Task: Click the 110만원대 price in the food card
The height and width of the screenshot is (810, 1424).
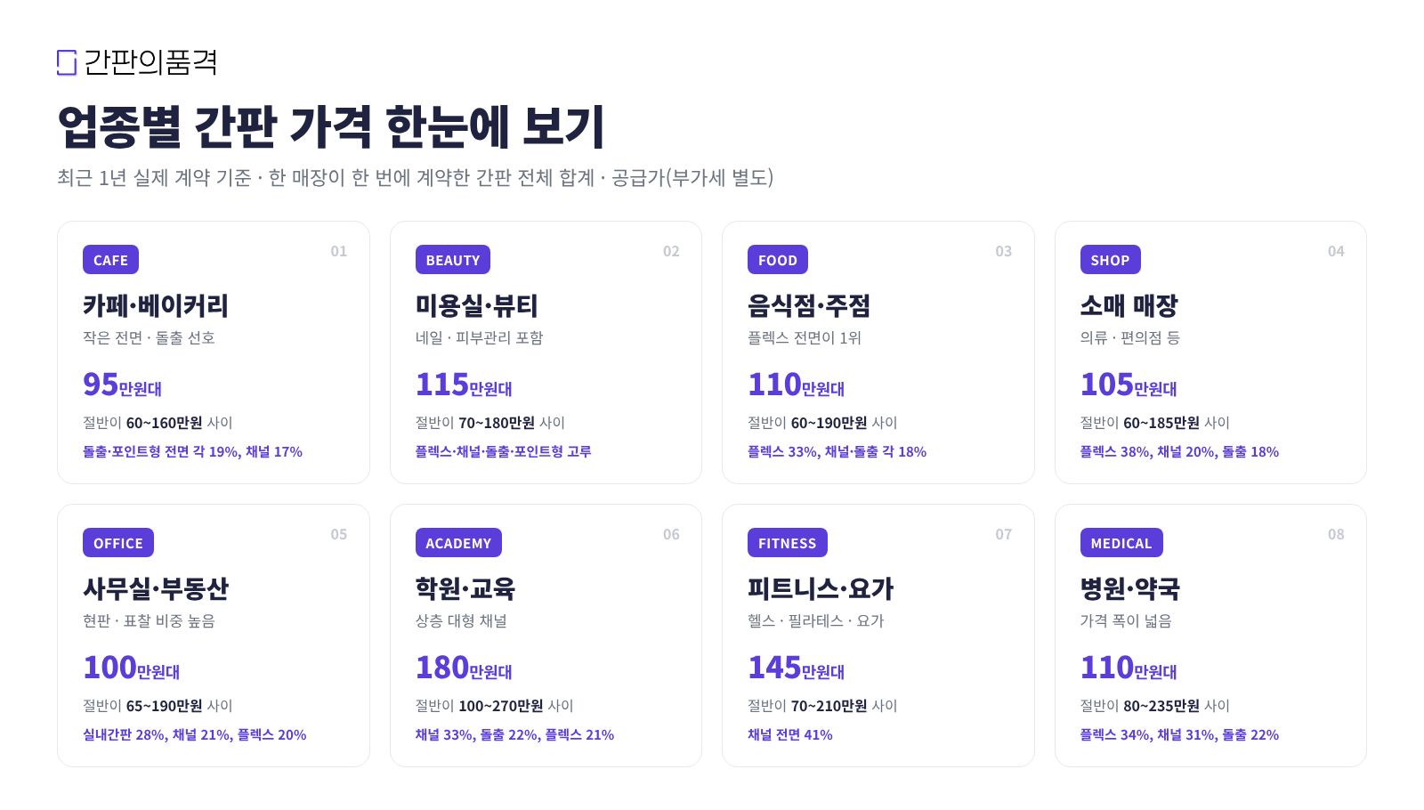Action: pos(797,385)
